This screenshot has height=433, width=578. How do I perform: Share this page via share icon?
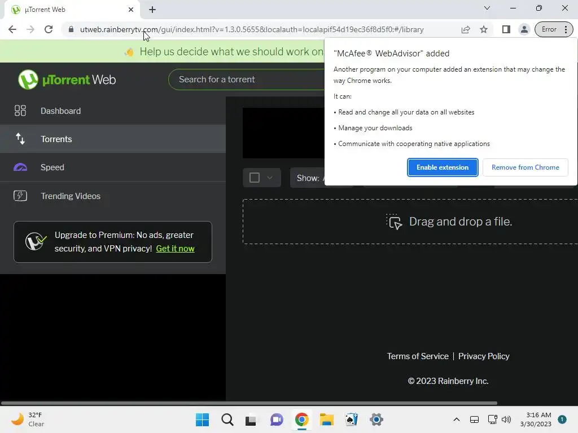[466, 29]
